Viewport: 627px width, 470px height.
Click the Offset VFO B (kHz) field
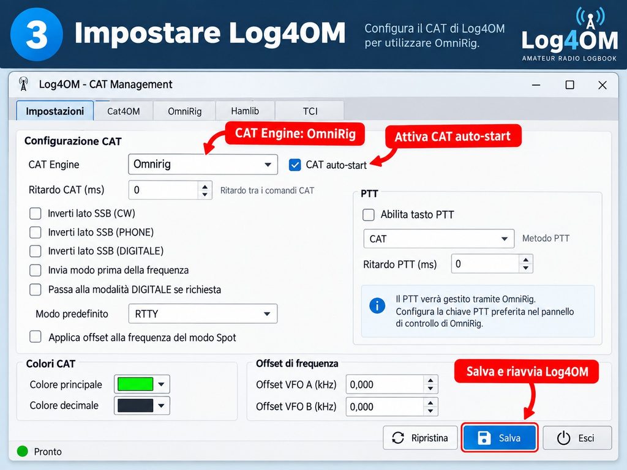(385, 406)
